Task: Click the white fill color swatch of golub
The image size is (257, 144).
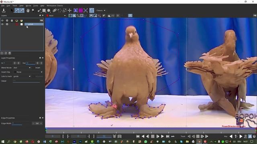Action: coord(21,24)
